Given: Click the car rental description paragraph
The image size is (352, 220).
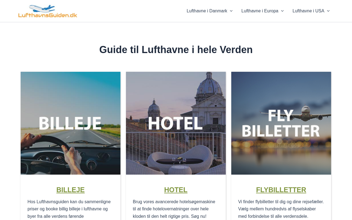Looking at the screenshot, I should [70, 209].
